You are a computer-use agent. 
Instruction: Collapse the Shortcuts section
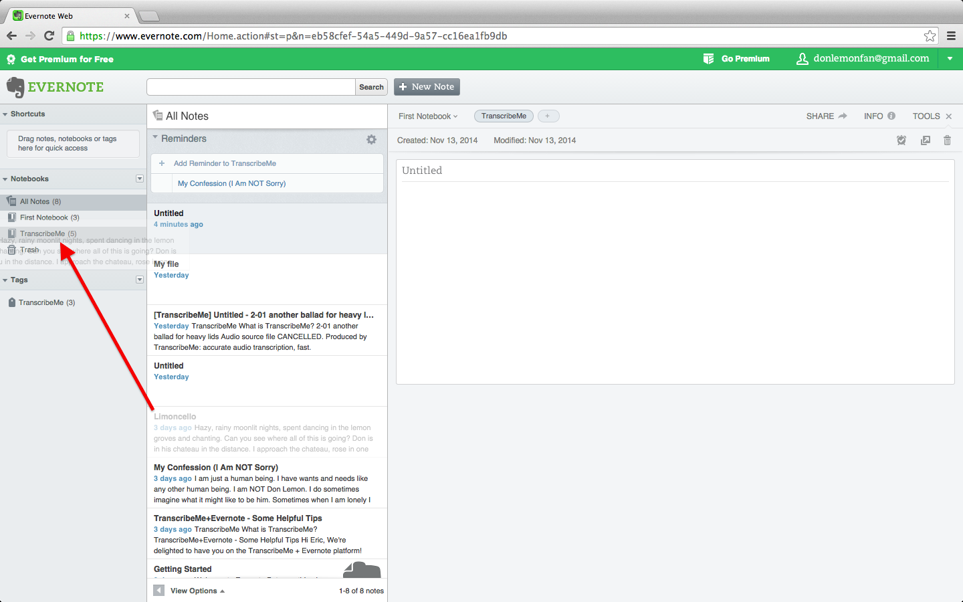click(x=5, y=114)
